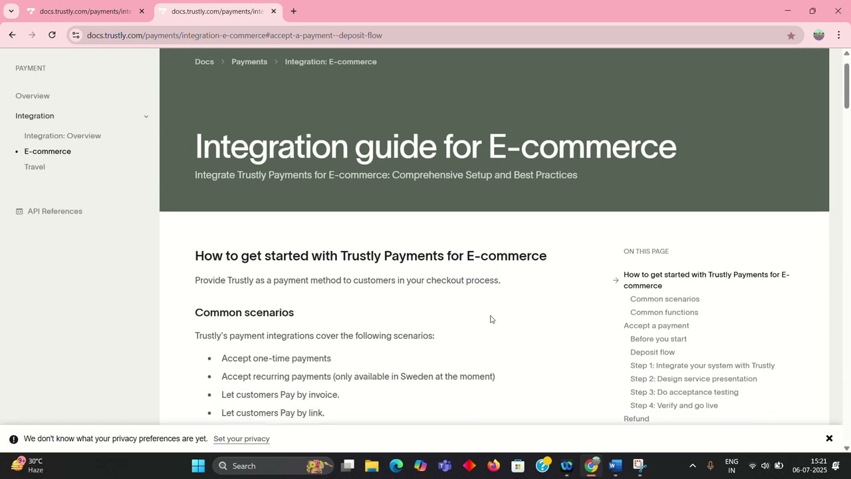Click Integration: E-commerce breadcrumb
The width and height of the screenshot is (851, 479).
pos(330,62)
